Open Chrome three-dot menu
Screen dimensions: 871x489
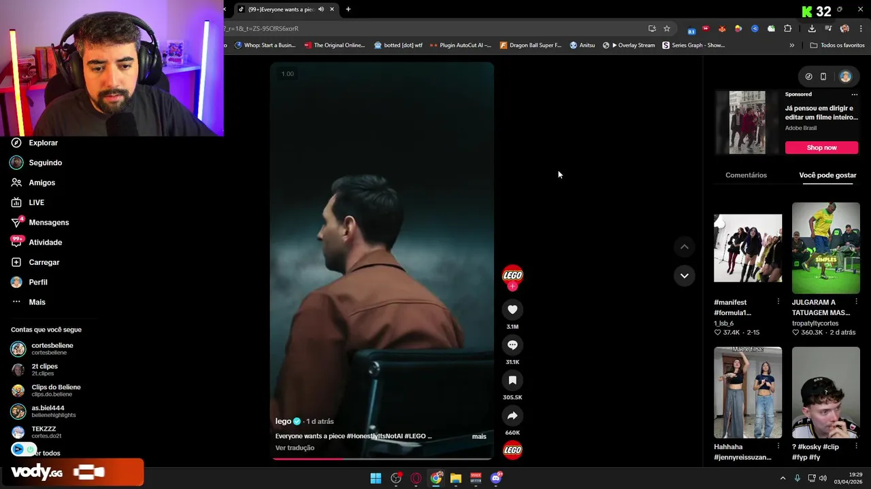point(861,29)
